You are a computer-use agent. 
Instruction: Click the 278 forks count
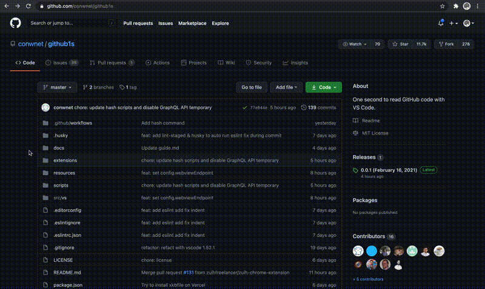point(466,44)
